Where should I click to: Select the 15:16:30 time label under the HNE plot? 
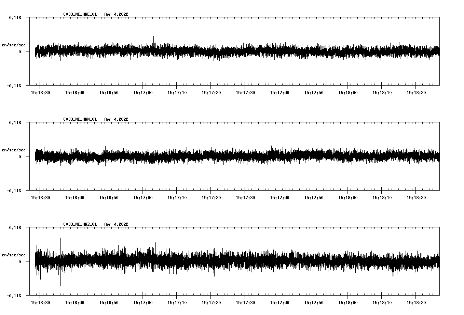click(40, 92)
